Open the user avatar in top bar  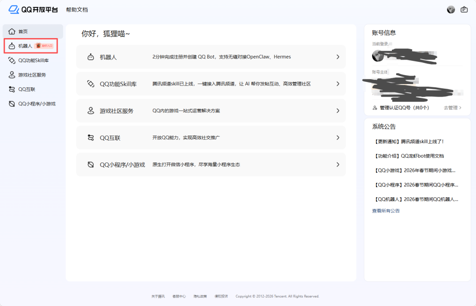tap(451, 10)
